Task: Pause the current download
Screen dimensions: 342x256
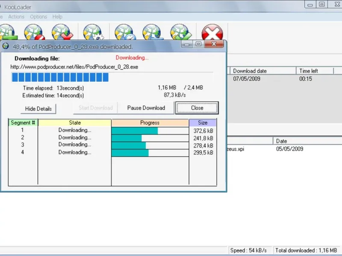Action: click(x=146, y=108)
